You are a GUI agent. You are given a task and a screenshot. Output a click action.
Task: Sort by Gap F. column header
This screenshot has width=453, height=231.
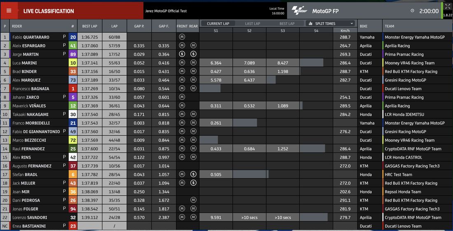[164, 26]
